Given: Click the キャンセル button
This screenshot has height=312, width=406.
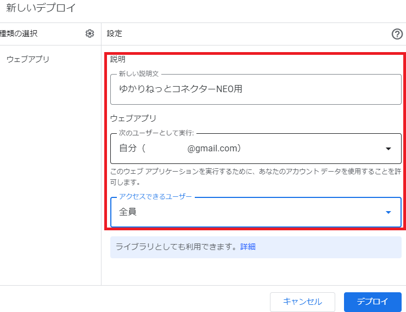Looking at the screenshot, I should (302, 302).
